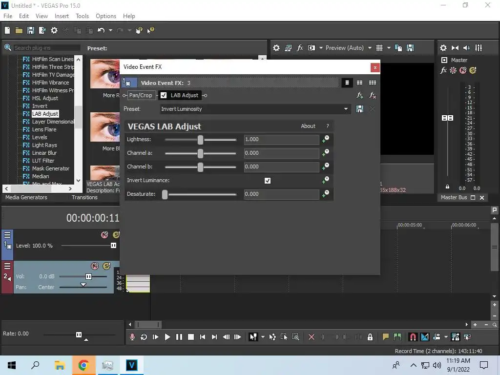Open File Explorer from the Windows taskbar
This screenshot has width=500, height=375.
[60, 365]
